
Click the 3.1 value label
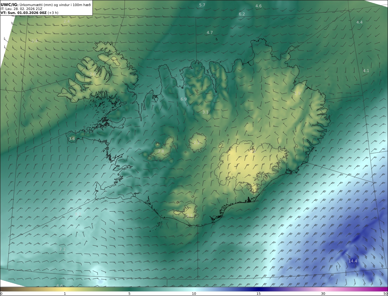tap(206, 112)
